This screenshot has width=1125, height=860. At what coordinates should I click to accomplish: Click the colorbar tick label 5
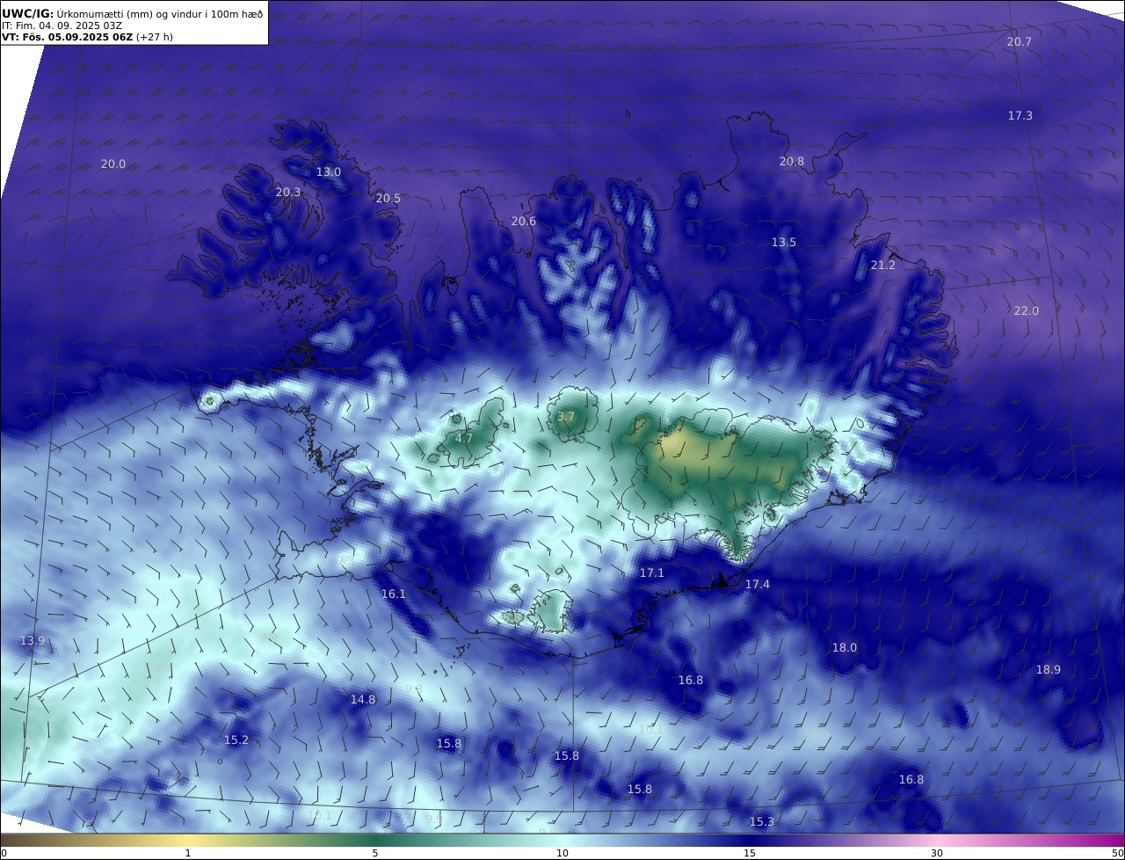click(x=375, y=853)
